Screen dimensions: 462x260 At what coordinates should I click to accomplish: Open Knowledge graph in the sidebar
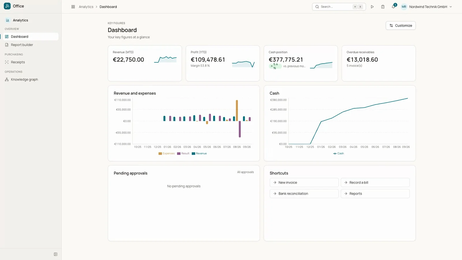point(30,79)
